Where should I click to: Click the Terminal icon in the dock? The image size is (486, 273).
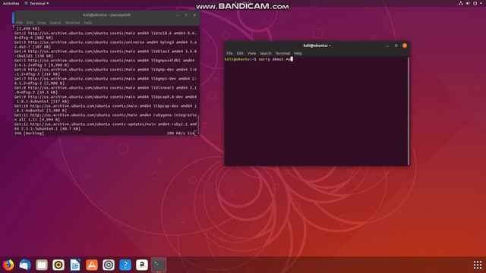[159, 265]
